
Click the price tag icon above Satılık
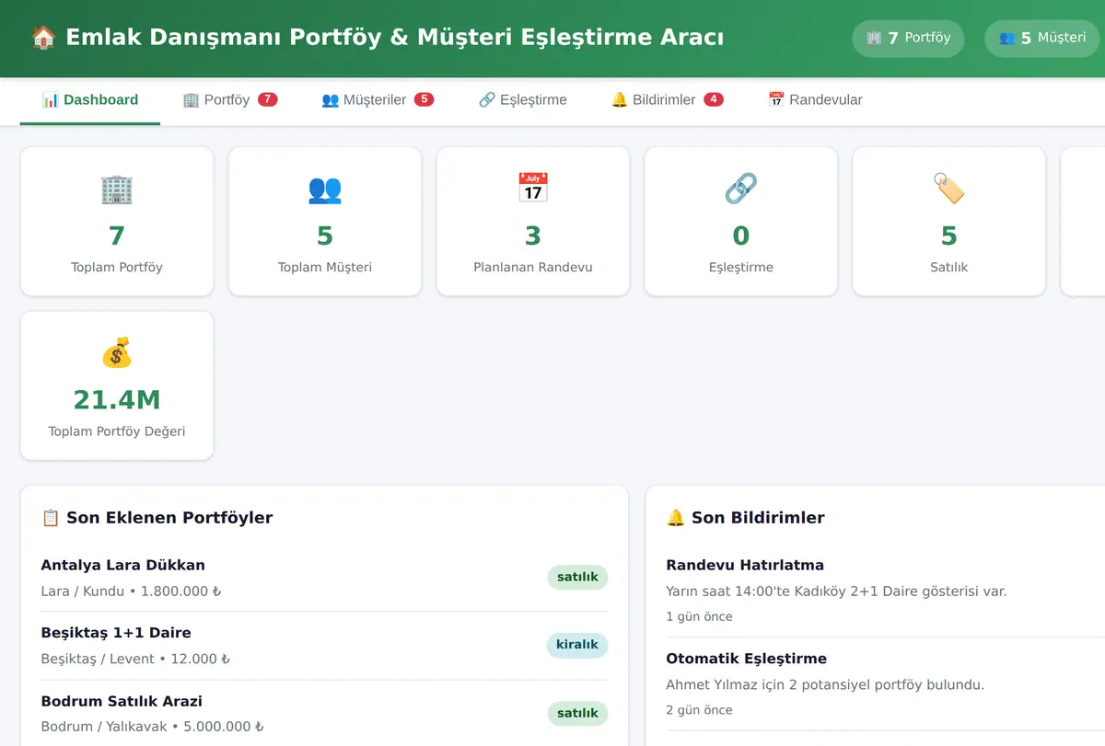949,189
